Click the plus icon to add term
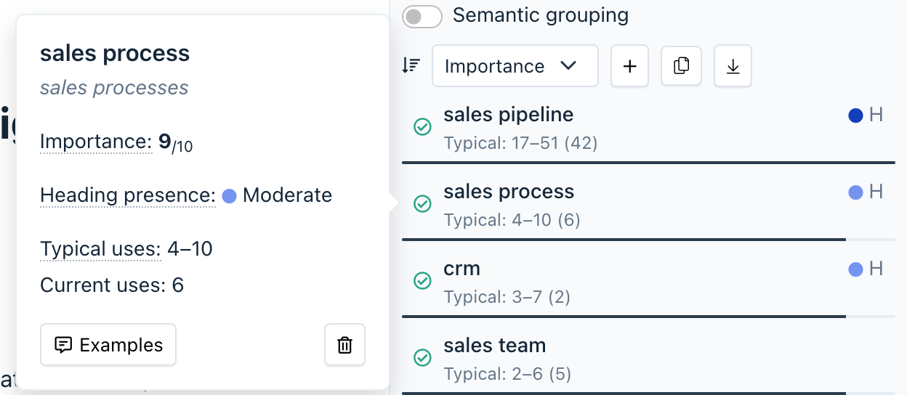The height and width of the screenshot is (395, 907). click(x=629, y=66)
